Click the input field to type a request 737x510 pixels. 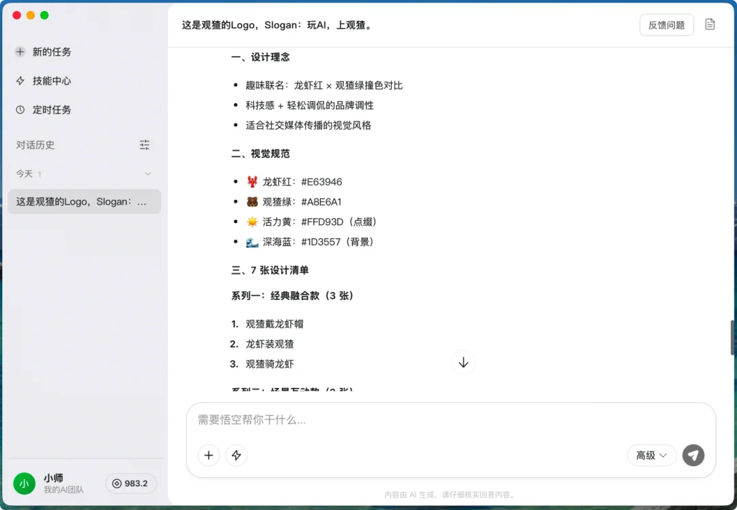tap(409, 420)
